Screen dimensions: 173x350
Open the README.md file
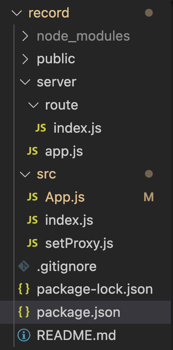[x=76, y=335]
